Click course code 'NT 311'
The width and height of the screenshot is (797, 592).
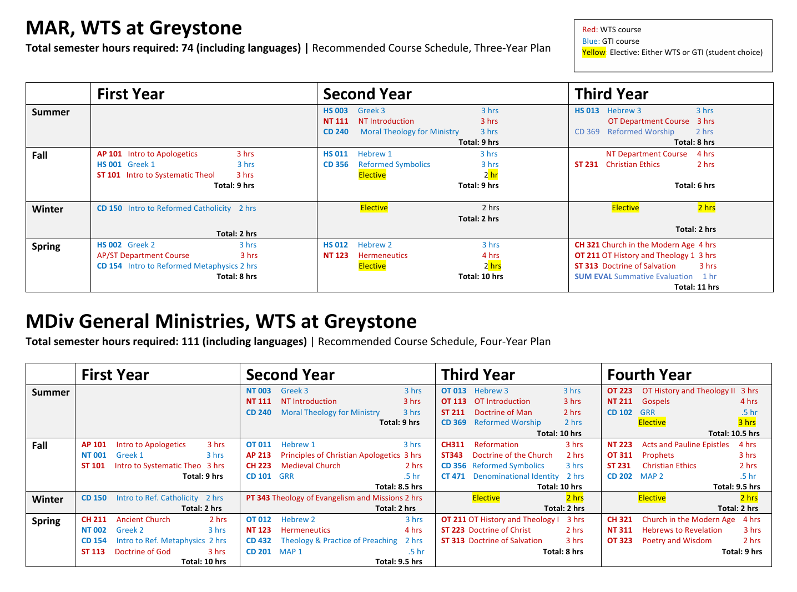[x=619, y=530]
